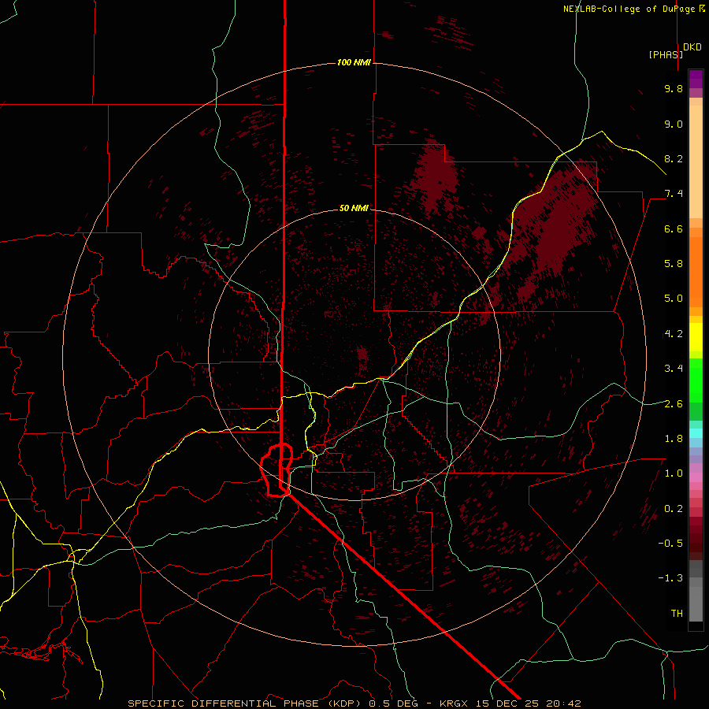
Task: Click the bold red closed outline near the radar ring
Action: pos(277,470)
